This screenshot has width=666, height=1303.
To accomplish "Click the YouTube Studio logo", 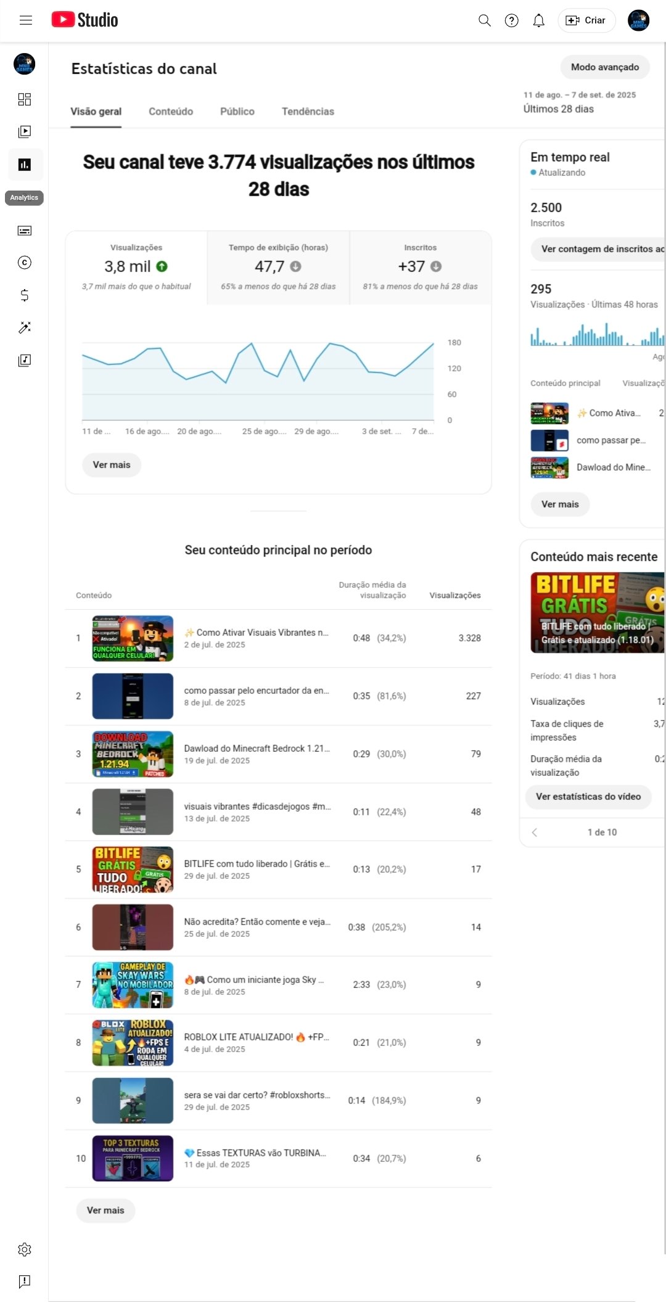I will 84,20.
